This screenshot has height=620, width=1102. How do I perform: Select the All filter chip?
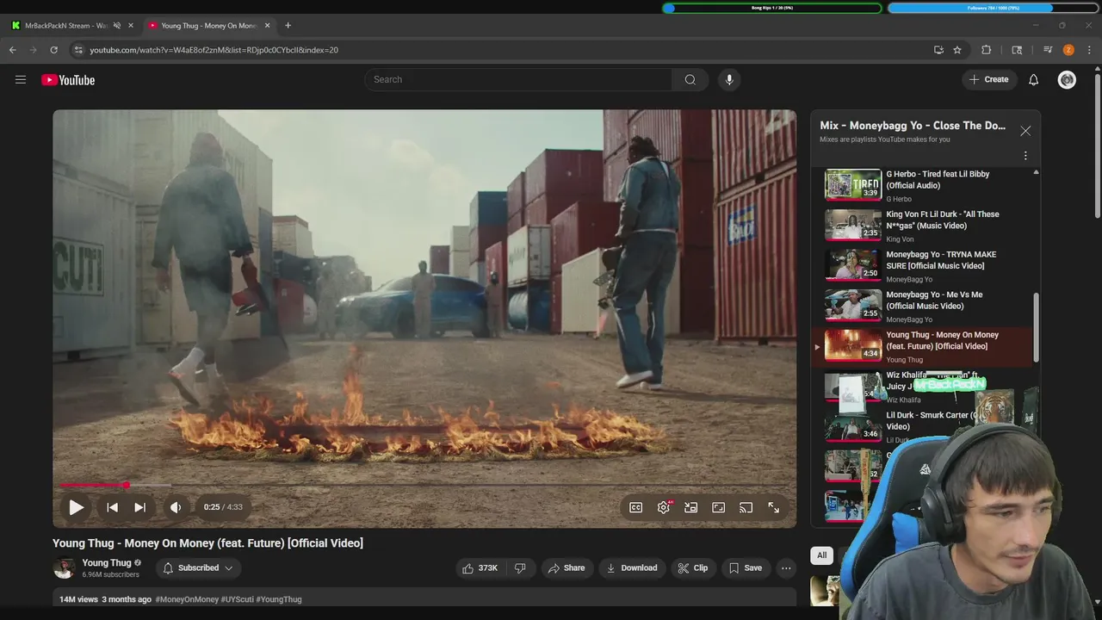[x=821, y=555]
